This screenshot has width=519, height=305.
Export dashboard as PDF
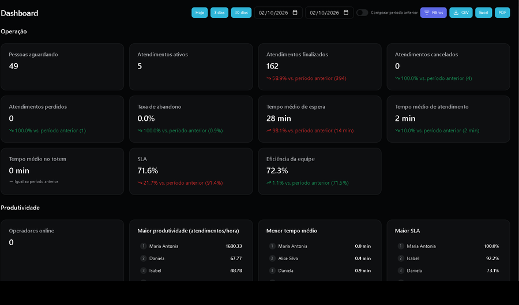coord(502,13)
